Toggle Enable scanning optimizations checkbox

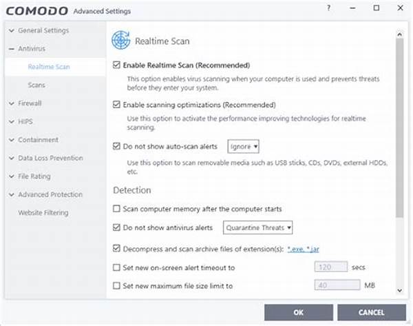116,105
